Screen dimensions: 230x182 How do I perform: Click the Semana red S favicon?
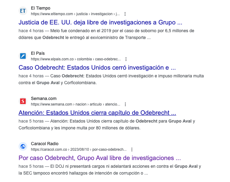pyautogui.click(x=23, y=101)
